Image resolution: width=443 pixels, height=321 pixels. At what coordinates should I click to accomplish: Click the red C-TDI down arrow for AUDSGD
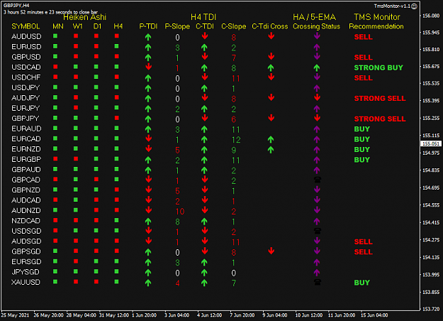205,241
